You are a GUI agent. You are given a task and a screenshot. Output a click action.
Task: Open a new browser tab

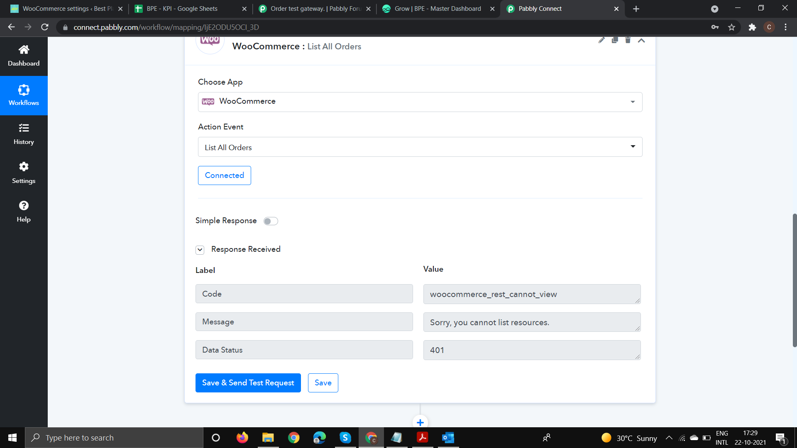coord(636,9)
